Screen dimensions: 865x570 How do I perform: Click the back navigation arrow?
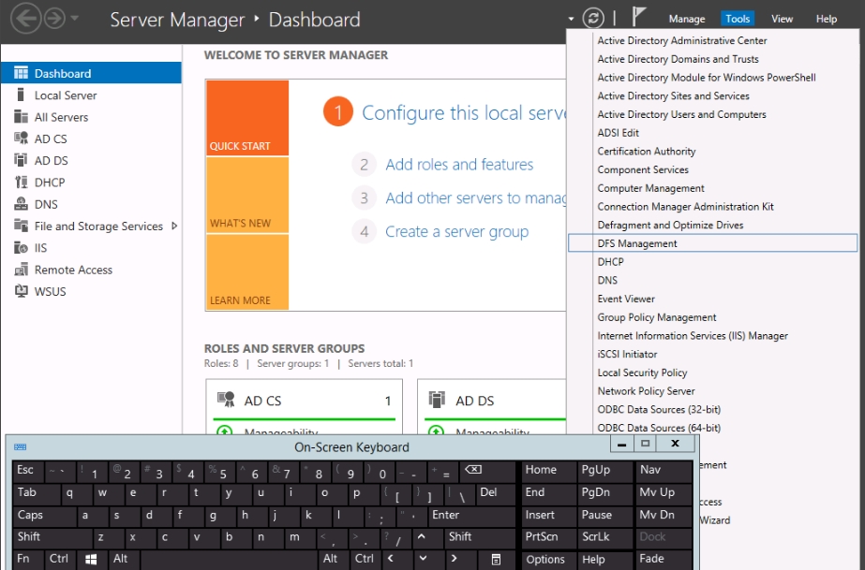pyautogui.click(x=25, y=19)
